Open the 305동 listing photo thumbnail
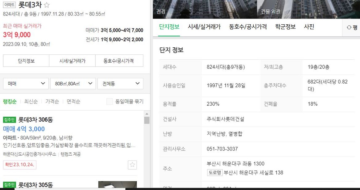The height and width of the screenshot is (190, 360). coord(117,185)
